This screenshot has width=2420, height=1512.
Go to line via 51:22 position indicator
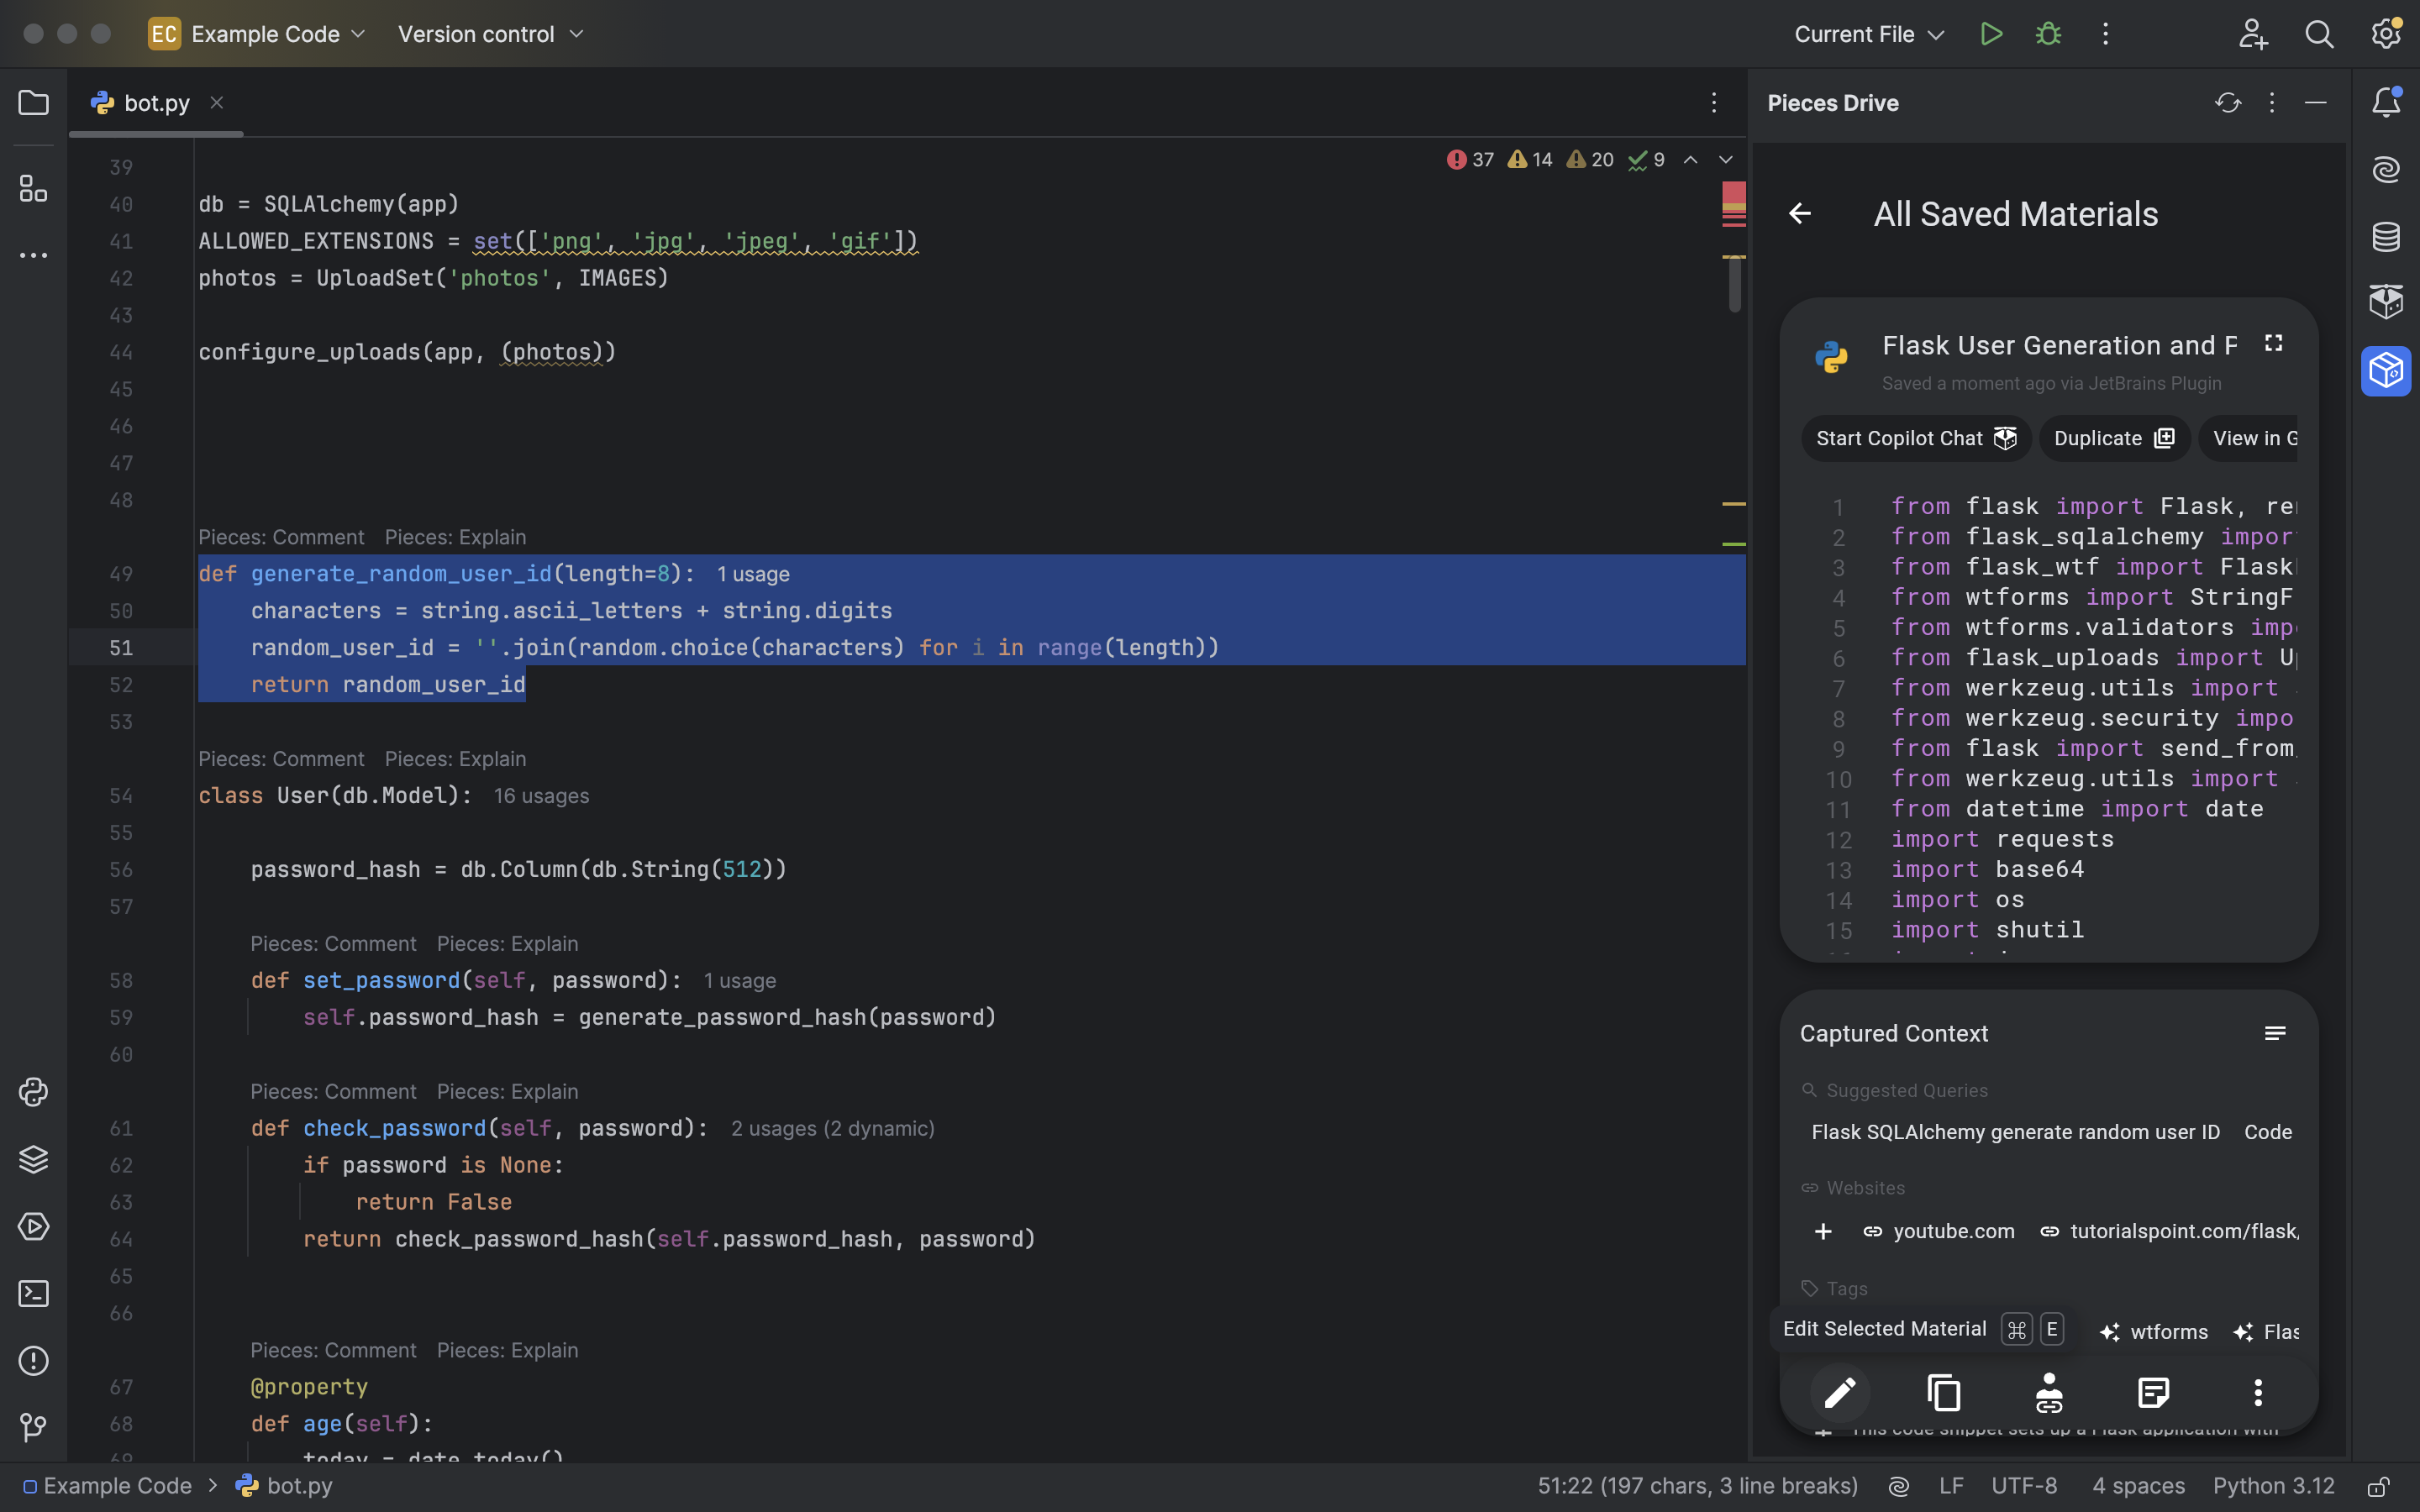point(1697,1486)
